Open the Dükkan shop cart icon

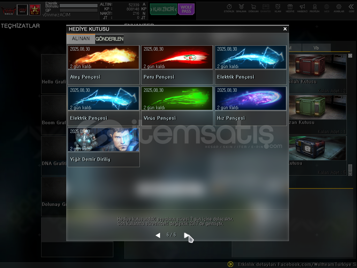[253, 8]
